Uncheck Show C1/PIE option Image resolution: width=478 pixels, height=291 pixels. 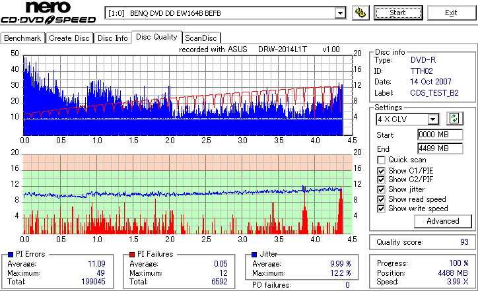tap(381, 171)
